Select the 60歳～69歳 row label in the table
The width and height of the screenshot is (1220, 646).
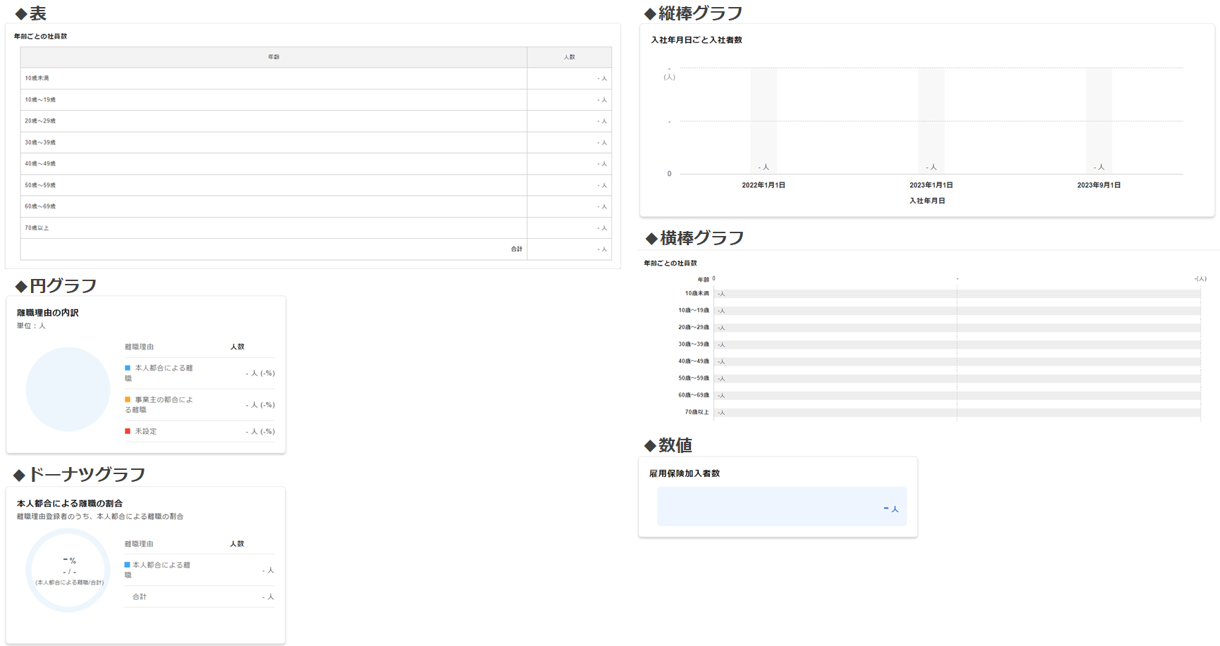pos(40,206)
